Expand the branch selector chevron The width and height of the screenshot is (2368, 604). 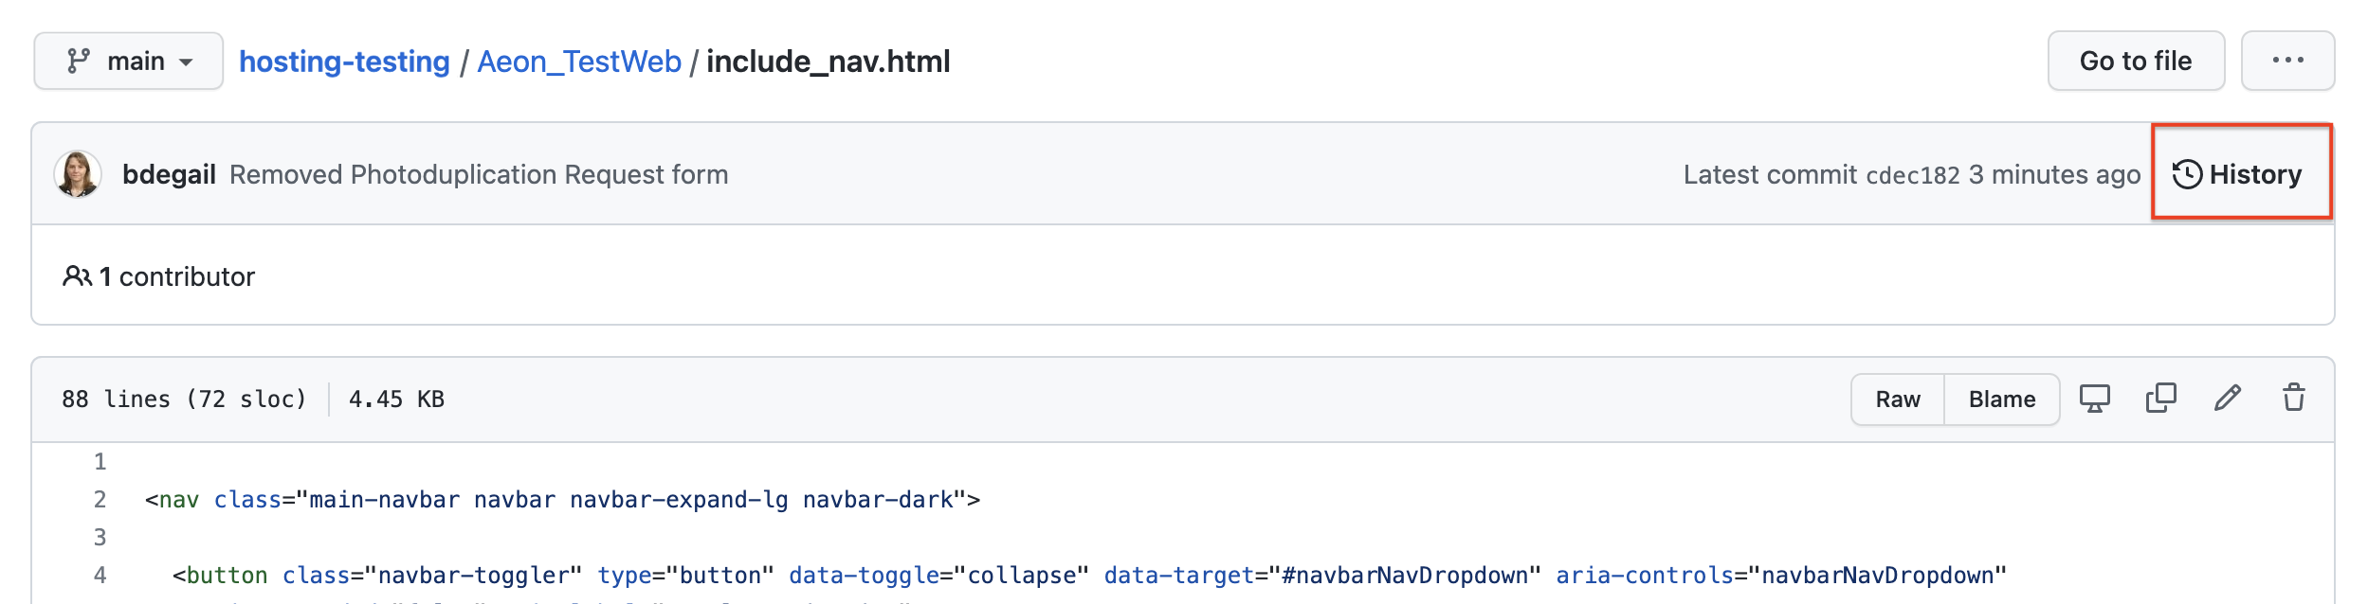[186, 61]
